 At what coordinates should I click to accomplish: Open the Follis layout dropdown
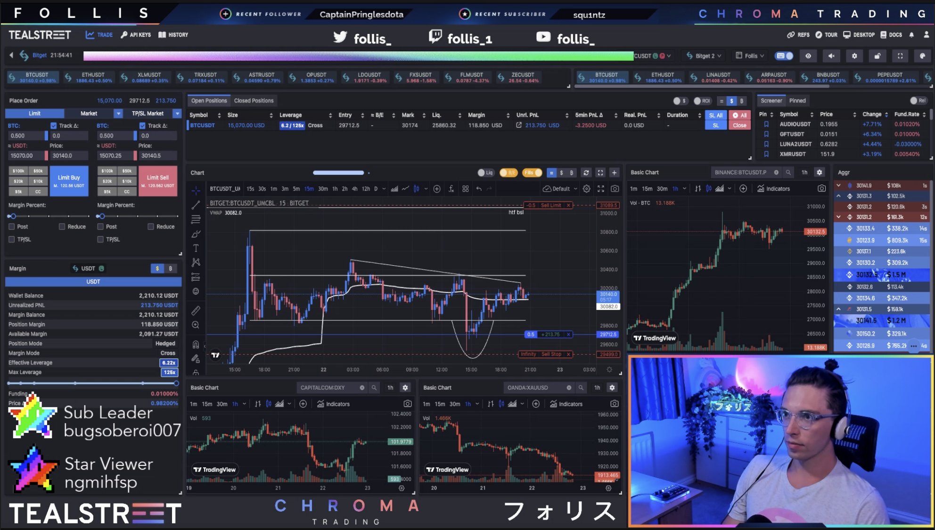click(x=750, y=56)
